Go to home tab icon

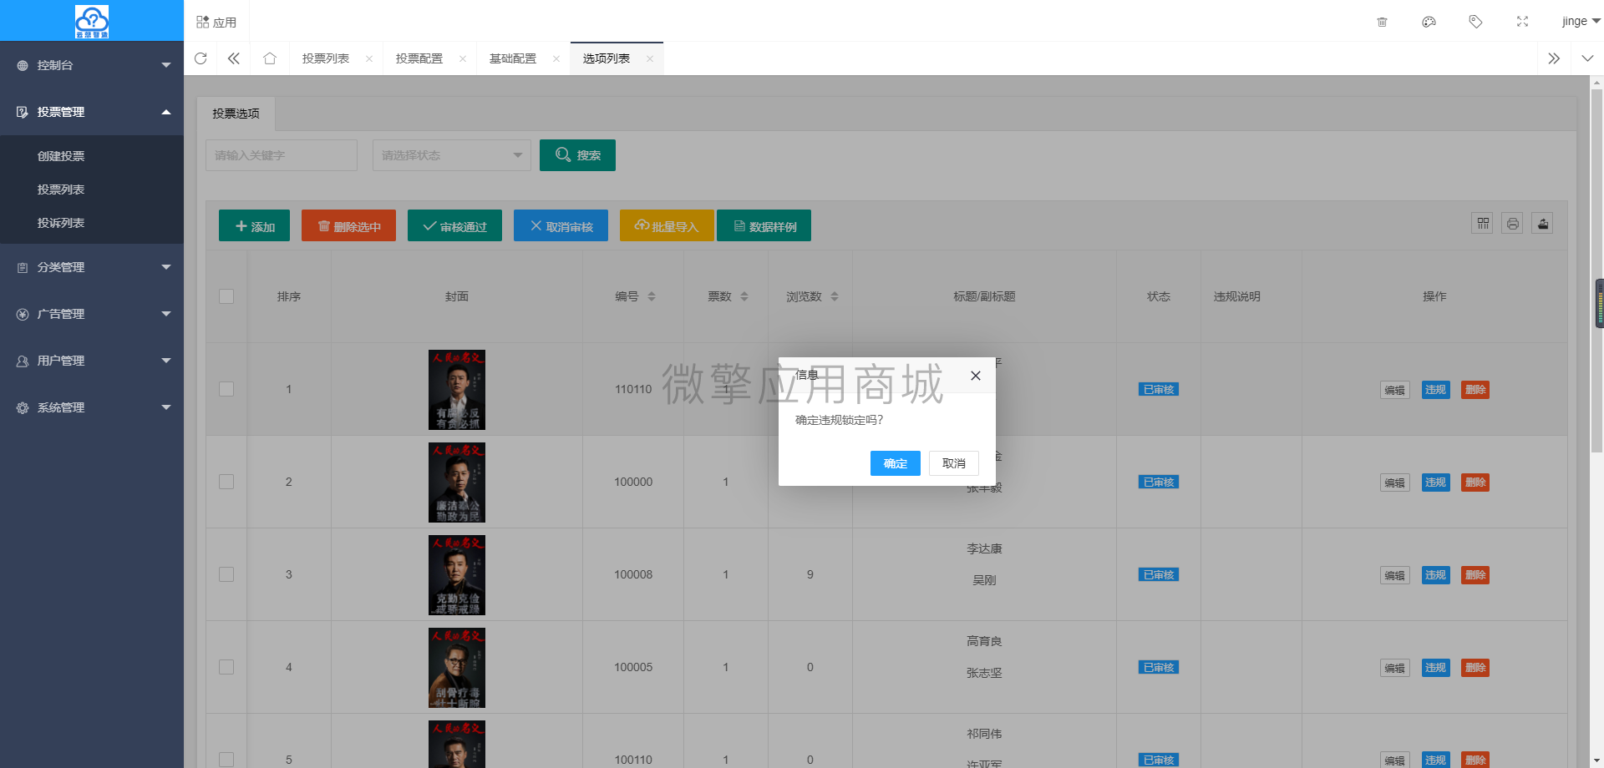point(270,58)
